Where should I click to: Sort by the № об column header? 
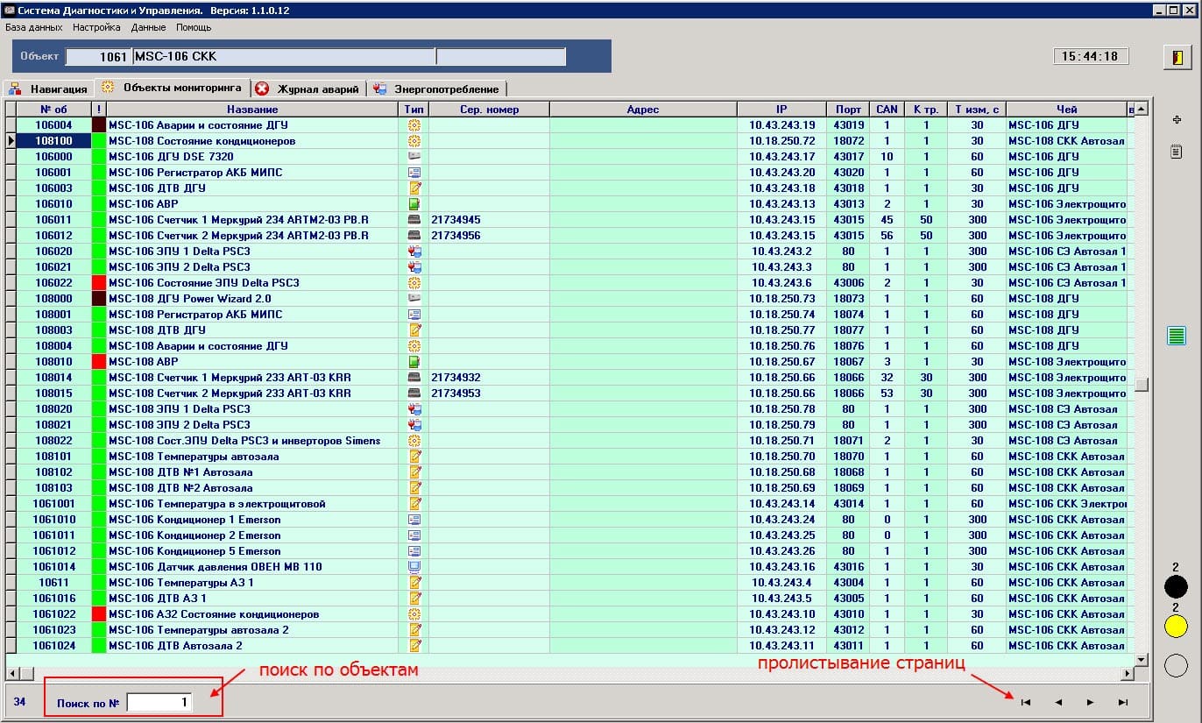pyautogui.click(x=54, y=110)
